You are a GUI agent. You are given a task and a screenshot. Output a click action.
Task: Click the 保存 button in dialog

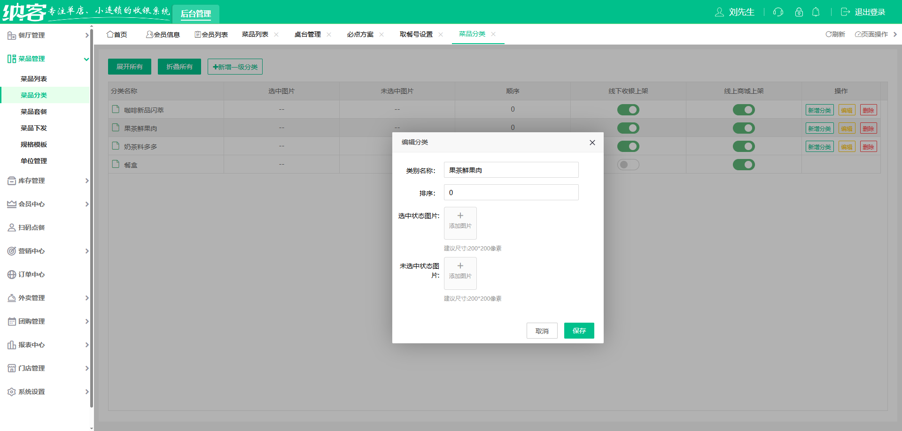point(579,331)
